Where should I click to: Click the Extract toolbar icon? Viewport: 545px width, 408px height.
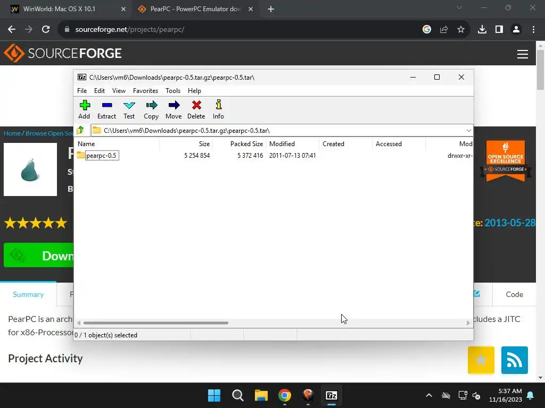click(106, 109)
